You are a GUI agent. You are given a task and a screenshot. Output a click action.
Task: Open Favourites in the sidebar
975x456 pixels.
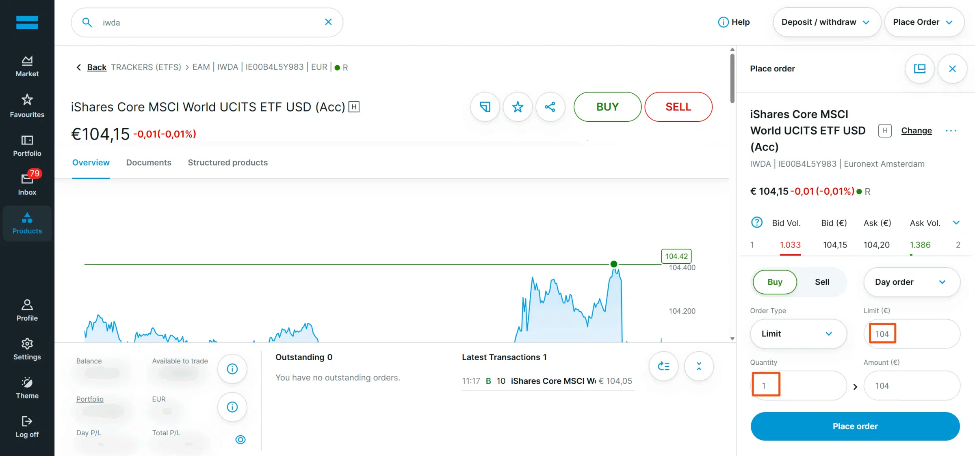(27, 106)
